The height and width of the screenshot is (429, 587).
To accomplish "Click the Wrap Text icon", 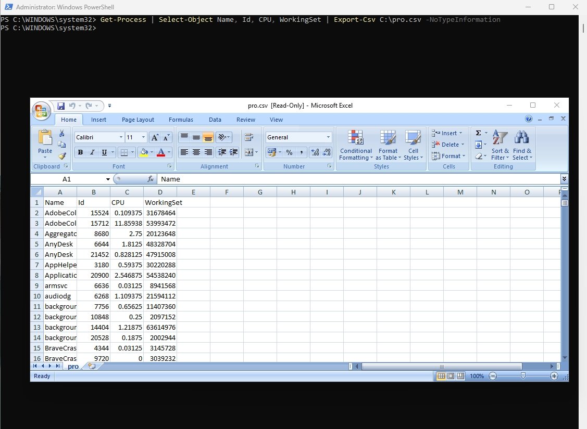I will tap(249, 137).
